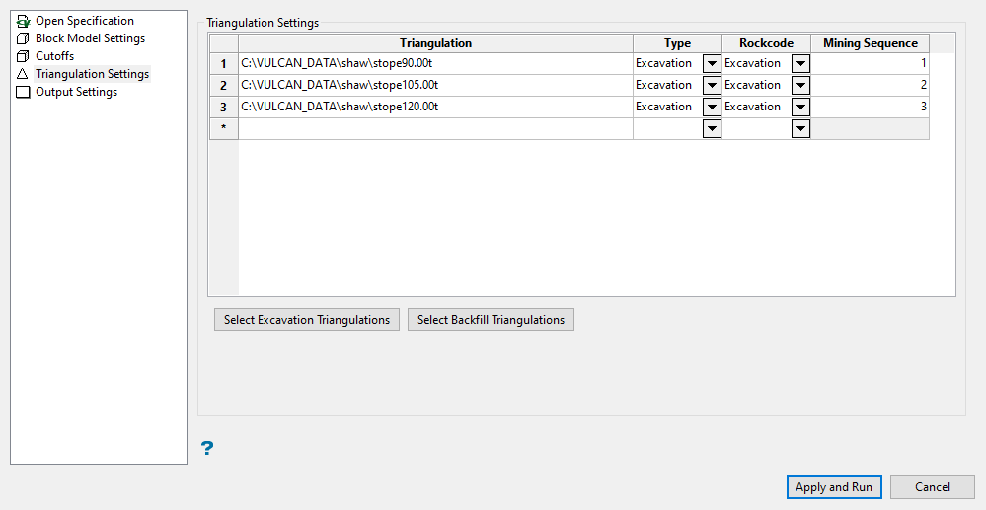The width and height of the screenshot is (986, 510).
Task: Open Rockcode dropdown for stope105.00t row
Action: tap(800, 86)
